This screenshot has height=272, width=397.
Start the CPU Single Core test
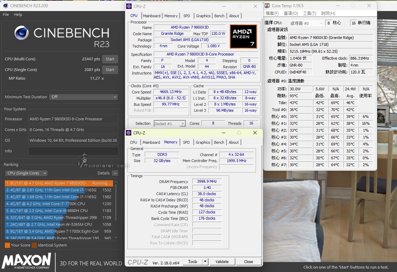[x=110, y=70]
